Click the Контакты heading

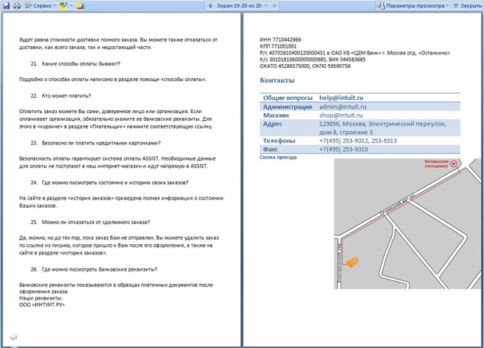277,80
